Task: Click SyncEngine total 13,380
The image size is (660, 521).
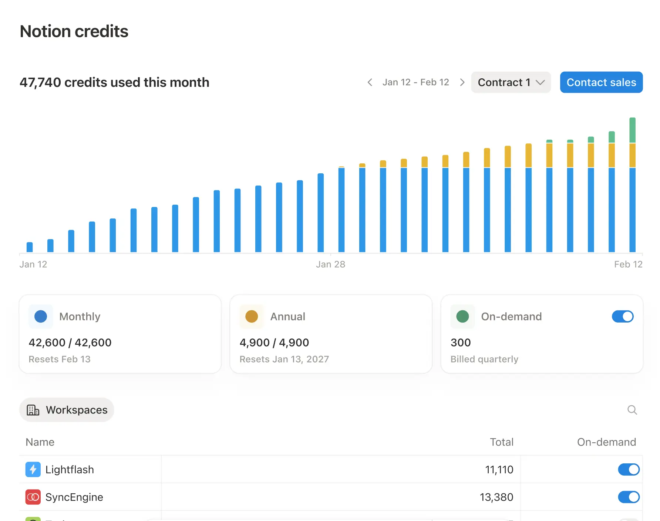Action: 496,497
